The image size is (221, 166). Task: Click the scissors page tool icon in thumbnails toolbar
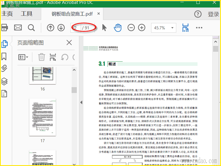point(53,57)
